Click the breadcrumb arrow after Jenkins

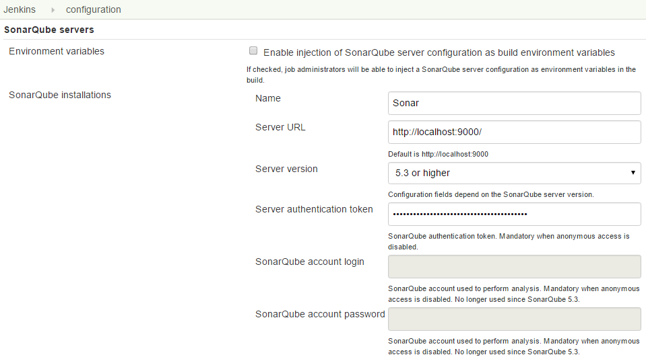point(53,10)
